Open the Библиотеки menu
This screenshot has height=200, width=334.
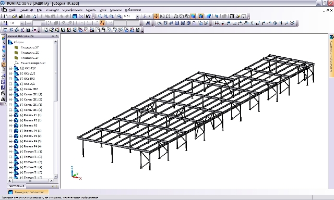(133, 10)
